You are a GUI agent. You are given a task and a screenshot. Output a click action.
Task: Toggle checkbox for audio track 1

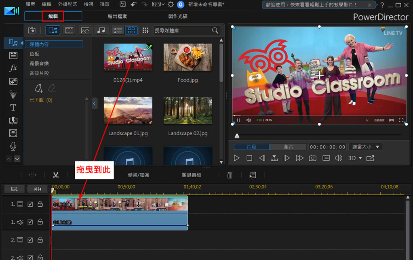coord(30,222)
